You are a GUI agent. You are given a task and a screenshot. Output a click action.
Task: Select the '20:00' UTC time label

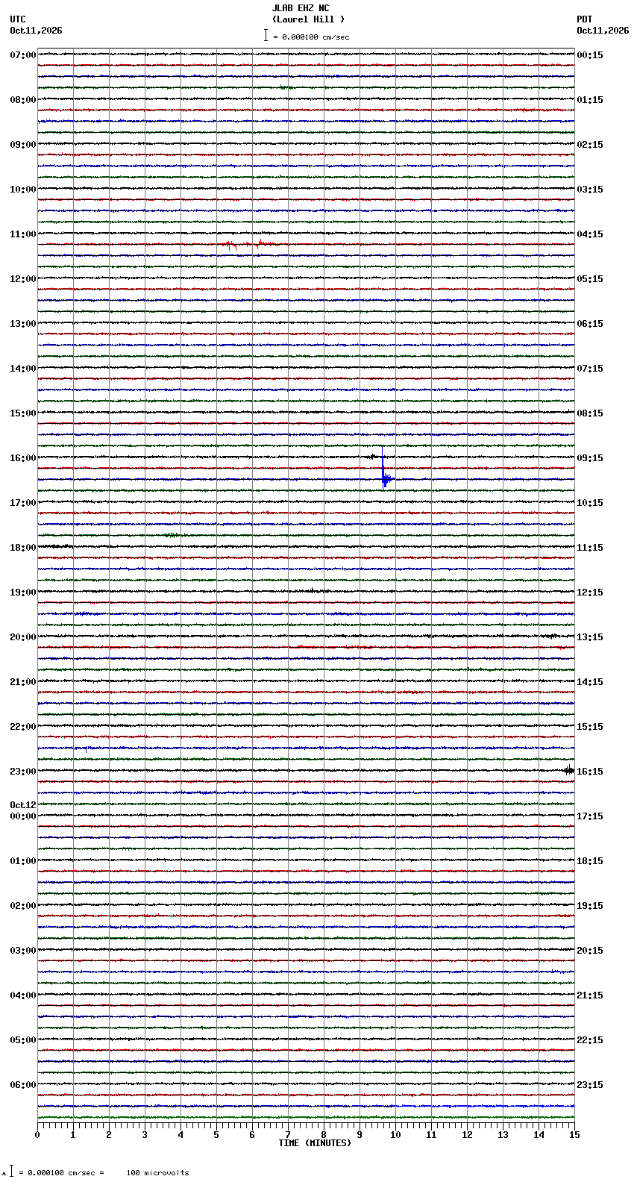(23, 637)
